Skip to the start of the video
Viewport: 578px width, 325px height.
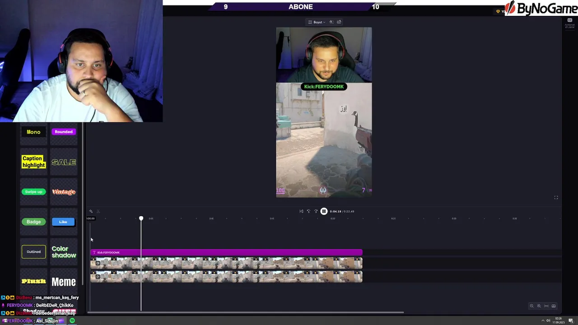coord(301,211)
